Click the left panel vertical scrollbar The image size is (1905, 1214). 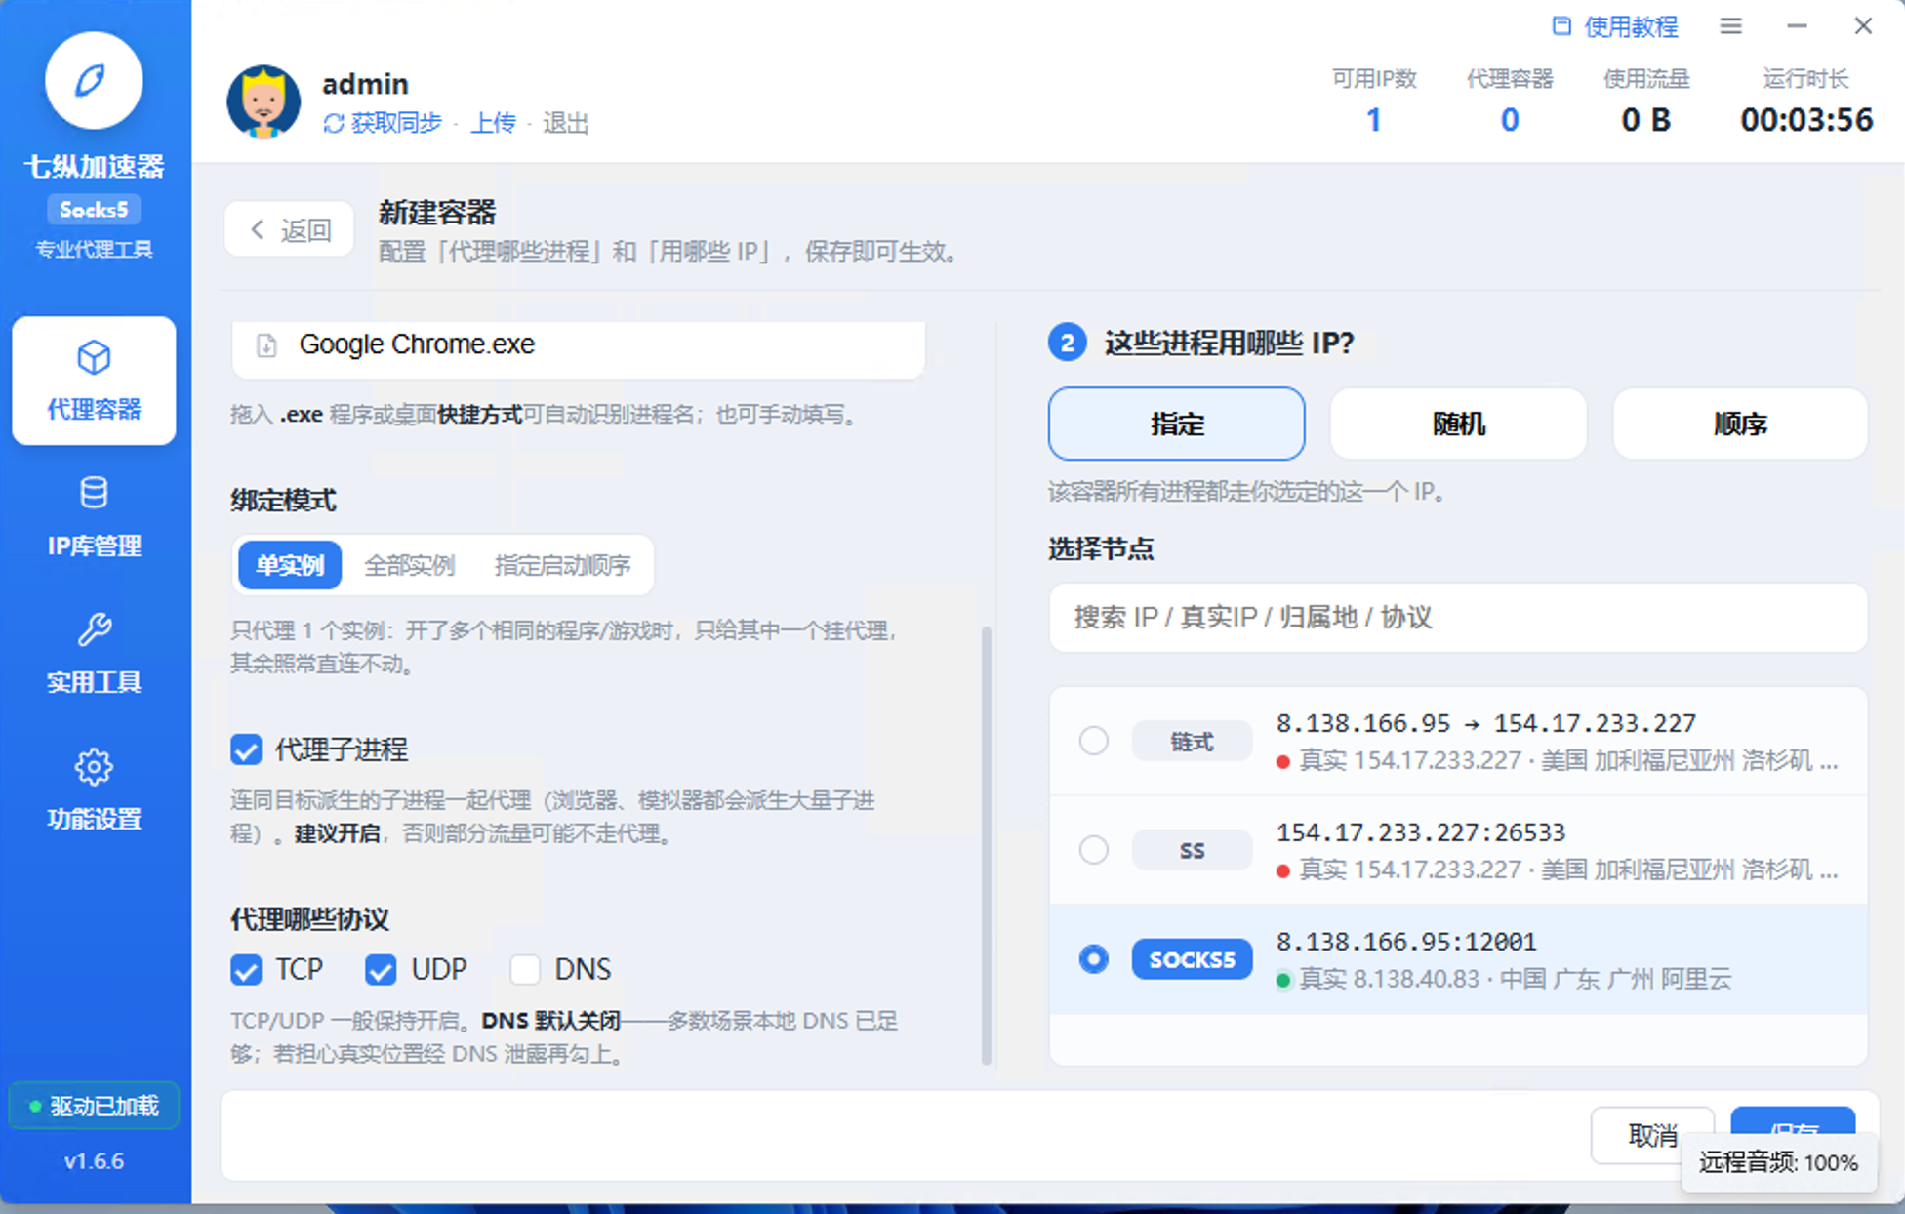tap(986, 845)
